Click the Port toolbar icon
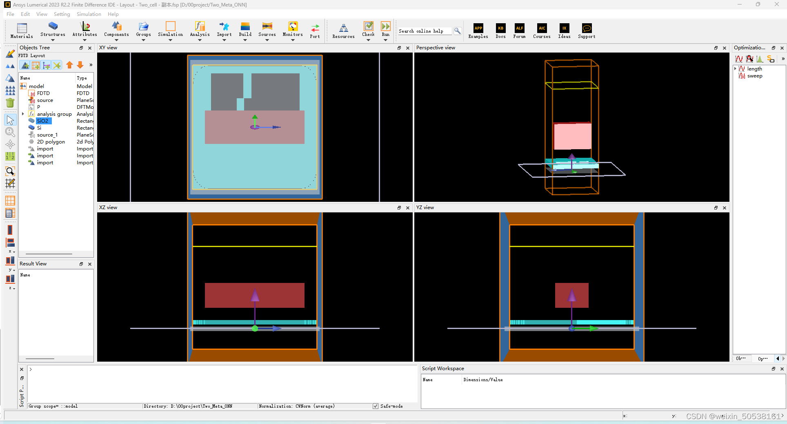Screen dimensions: 787x424 coord(315,29)
